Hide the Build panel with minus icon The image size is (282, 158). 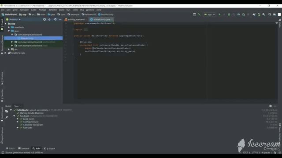tap(275, 106)
